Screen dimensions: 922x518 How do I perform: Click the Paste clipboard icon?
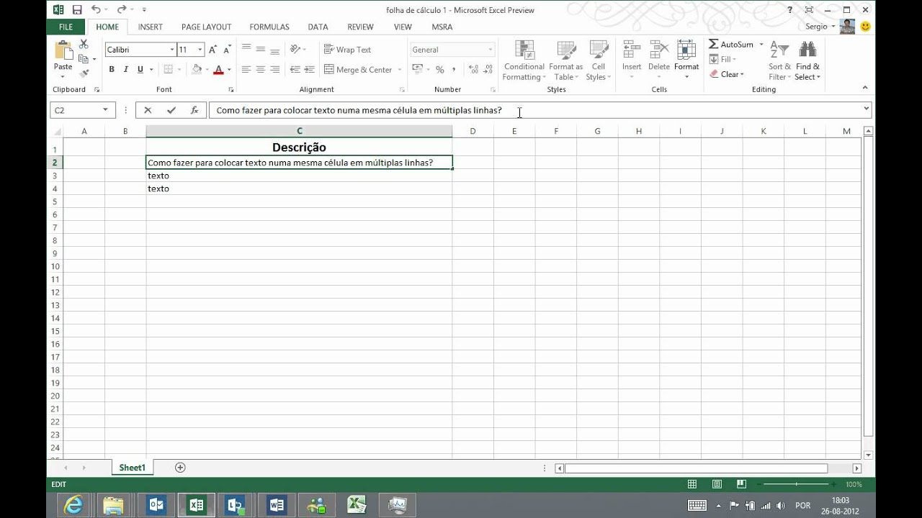click(x=63, y=50)
